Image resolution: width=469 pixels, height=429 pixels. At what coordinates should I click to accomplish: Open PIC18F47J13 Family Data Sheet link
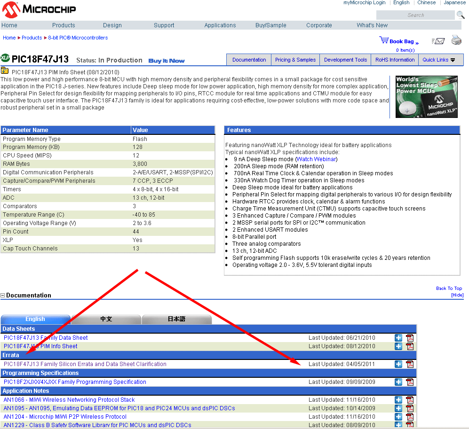[x=46, y=338]
